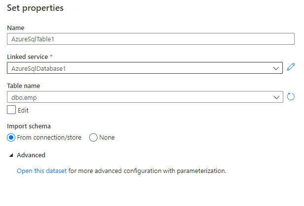Viewport: 304px width, 206px height.
Task: Click the Table name field label
Action: 24,86
